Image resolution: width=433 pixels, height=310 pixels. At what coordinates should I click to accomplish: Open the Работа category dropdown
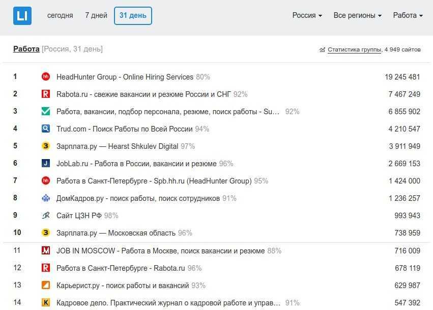click(x=408, y=15)
